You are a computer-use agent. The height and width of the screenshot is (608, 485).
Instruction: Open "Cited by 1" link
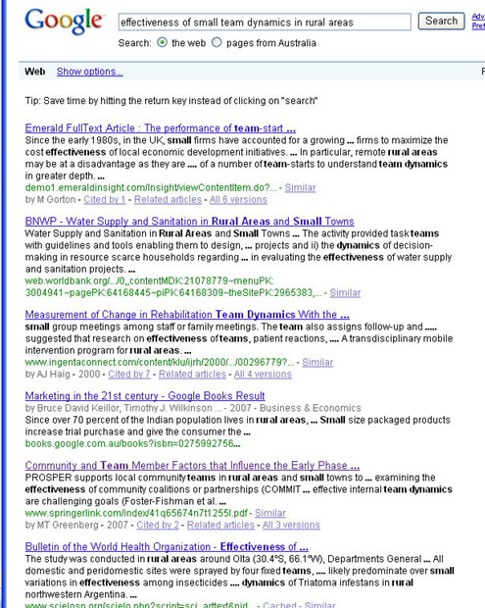105,200
